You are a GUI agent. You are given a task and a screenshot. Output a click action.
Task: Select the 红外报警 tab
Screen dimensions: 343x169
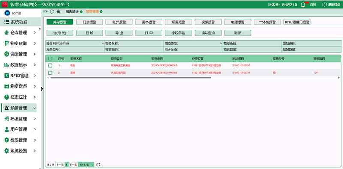pyautogui.click(x=119, y=22)
